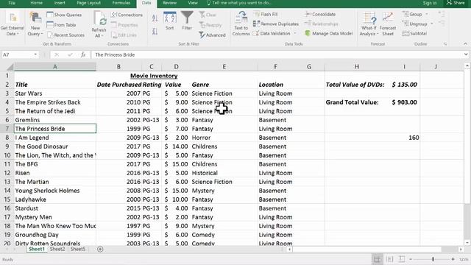The image size is (471, 265).
Task: Expand the Name Box dropdown
Action: (35, 54)
